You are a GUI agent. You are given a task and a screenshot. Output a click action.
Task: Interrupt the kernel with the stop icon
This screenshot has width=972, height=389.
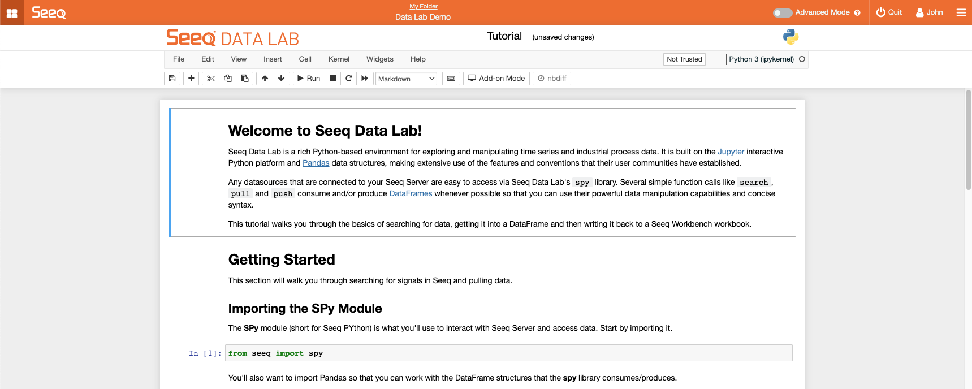333,79
